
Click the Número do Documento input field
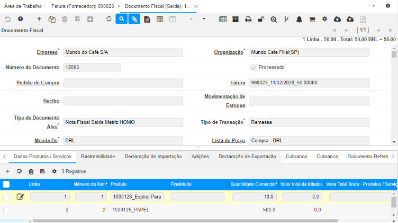coord(92,67)
